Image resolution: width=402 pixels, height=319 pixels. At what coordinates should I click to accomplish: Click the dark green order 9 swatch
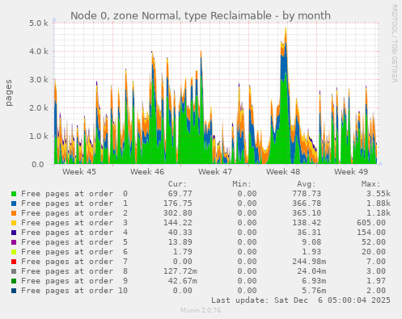click(14, 281)
